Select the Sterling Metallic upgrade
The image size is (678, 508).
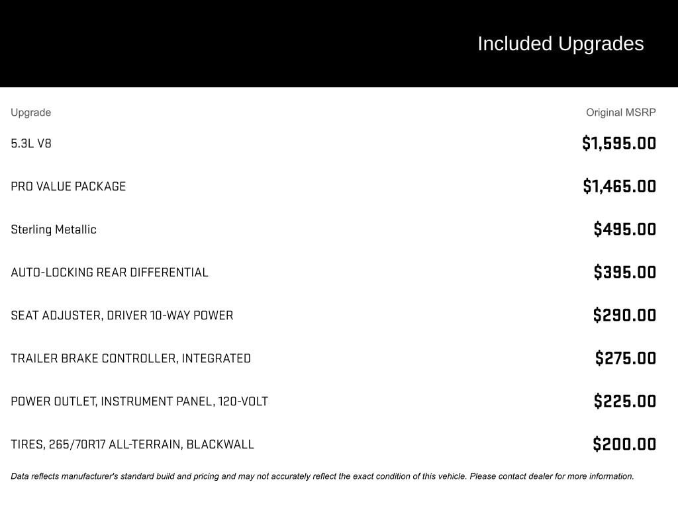click(54, 230)
